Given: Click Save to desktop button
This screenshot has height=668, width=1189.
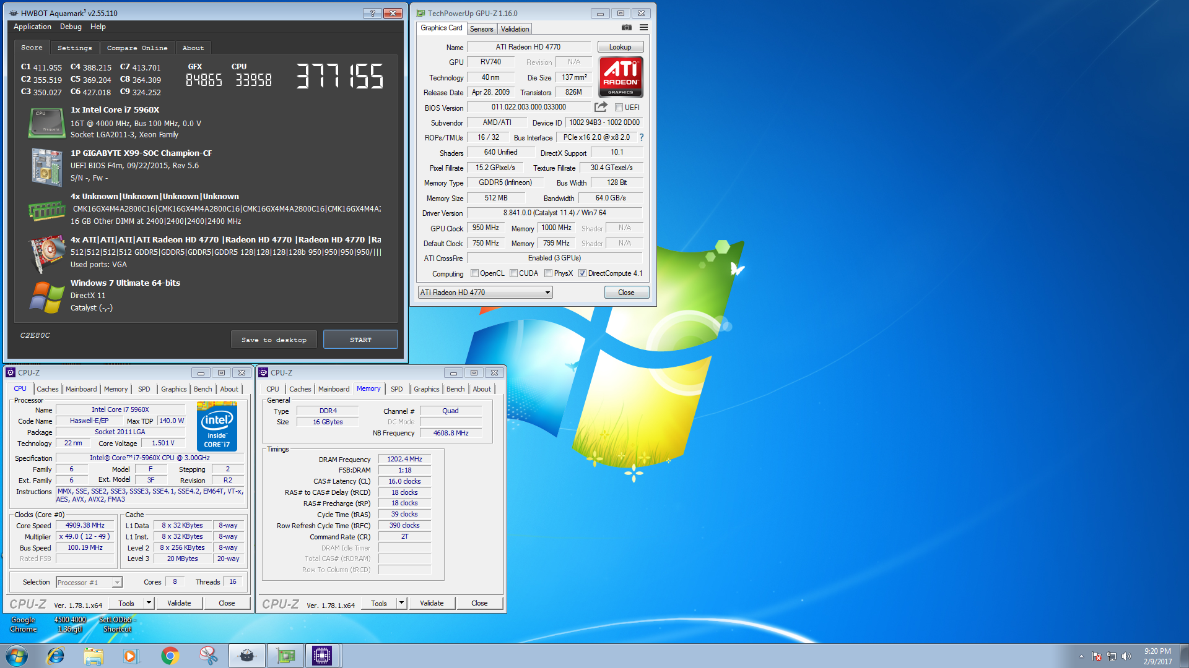Looking at the screenshot, I should tap(274, 340).
